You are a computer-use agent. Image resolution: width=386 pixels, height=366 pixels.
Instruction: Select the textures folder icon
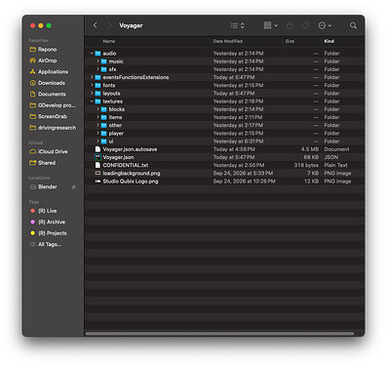[97, 102]
